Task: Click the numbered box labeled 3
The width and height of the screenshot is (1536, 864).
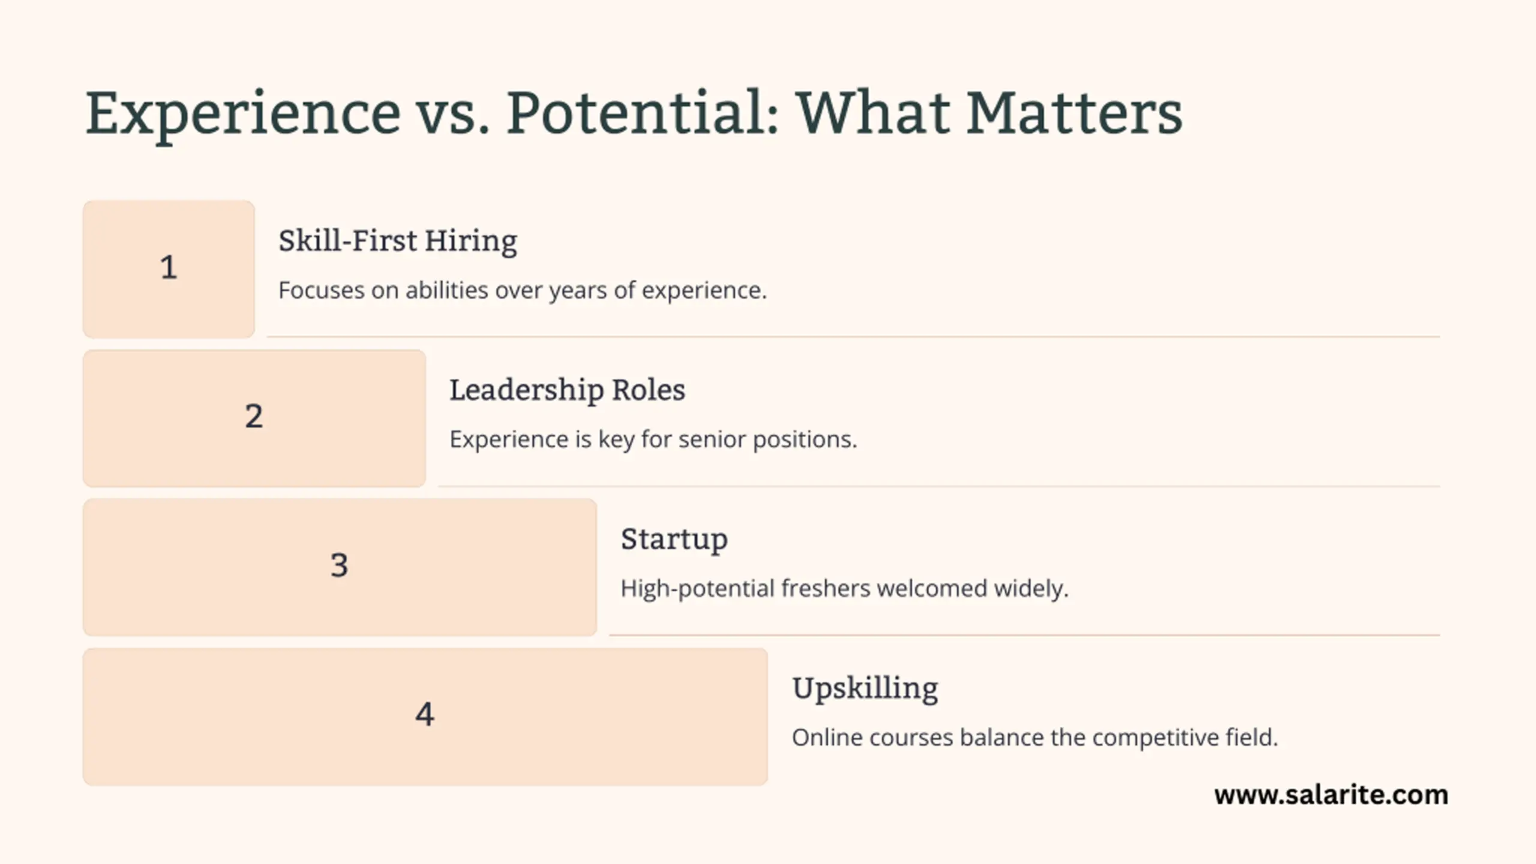Action: pos(340,566)
